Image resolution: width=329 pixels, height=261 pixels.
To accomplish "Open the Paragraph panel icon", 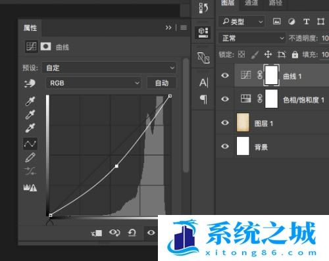I will [x=203, y=99].
